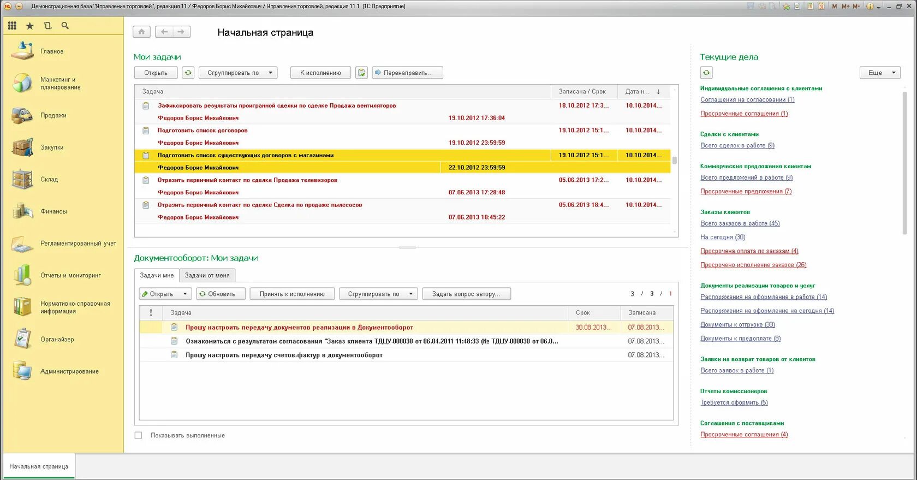Screen dimensions: 917x480
Task: Click the Срок column header in Документооборот
Action: click(x=594, y=313)
